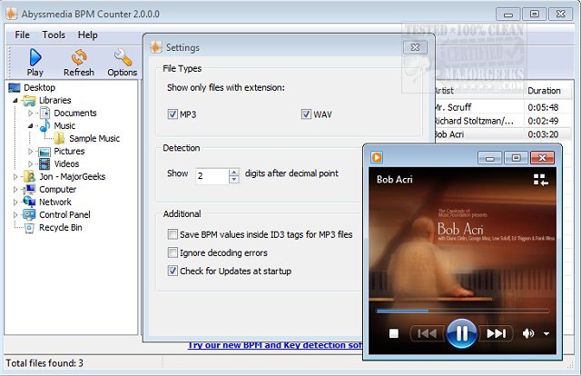This screenshot has width=581, height=376.
Task: Open the volume dropdown arrow in player
Action: pos(547,334)
